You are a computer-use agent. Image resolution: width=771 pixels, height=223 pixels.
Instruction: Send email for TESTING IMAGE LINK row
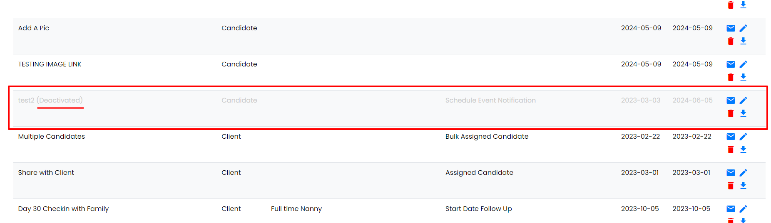(x=731, y=64)
